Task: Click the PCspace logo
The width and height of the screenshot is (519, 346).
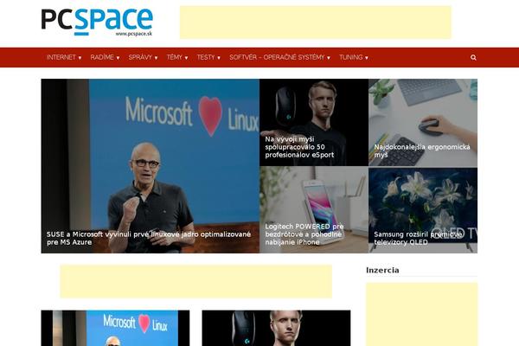Action: tap(97, 22)
